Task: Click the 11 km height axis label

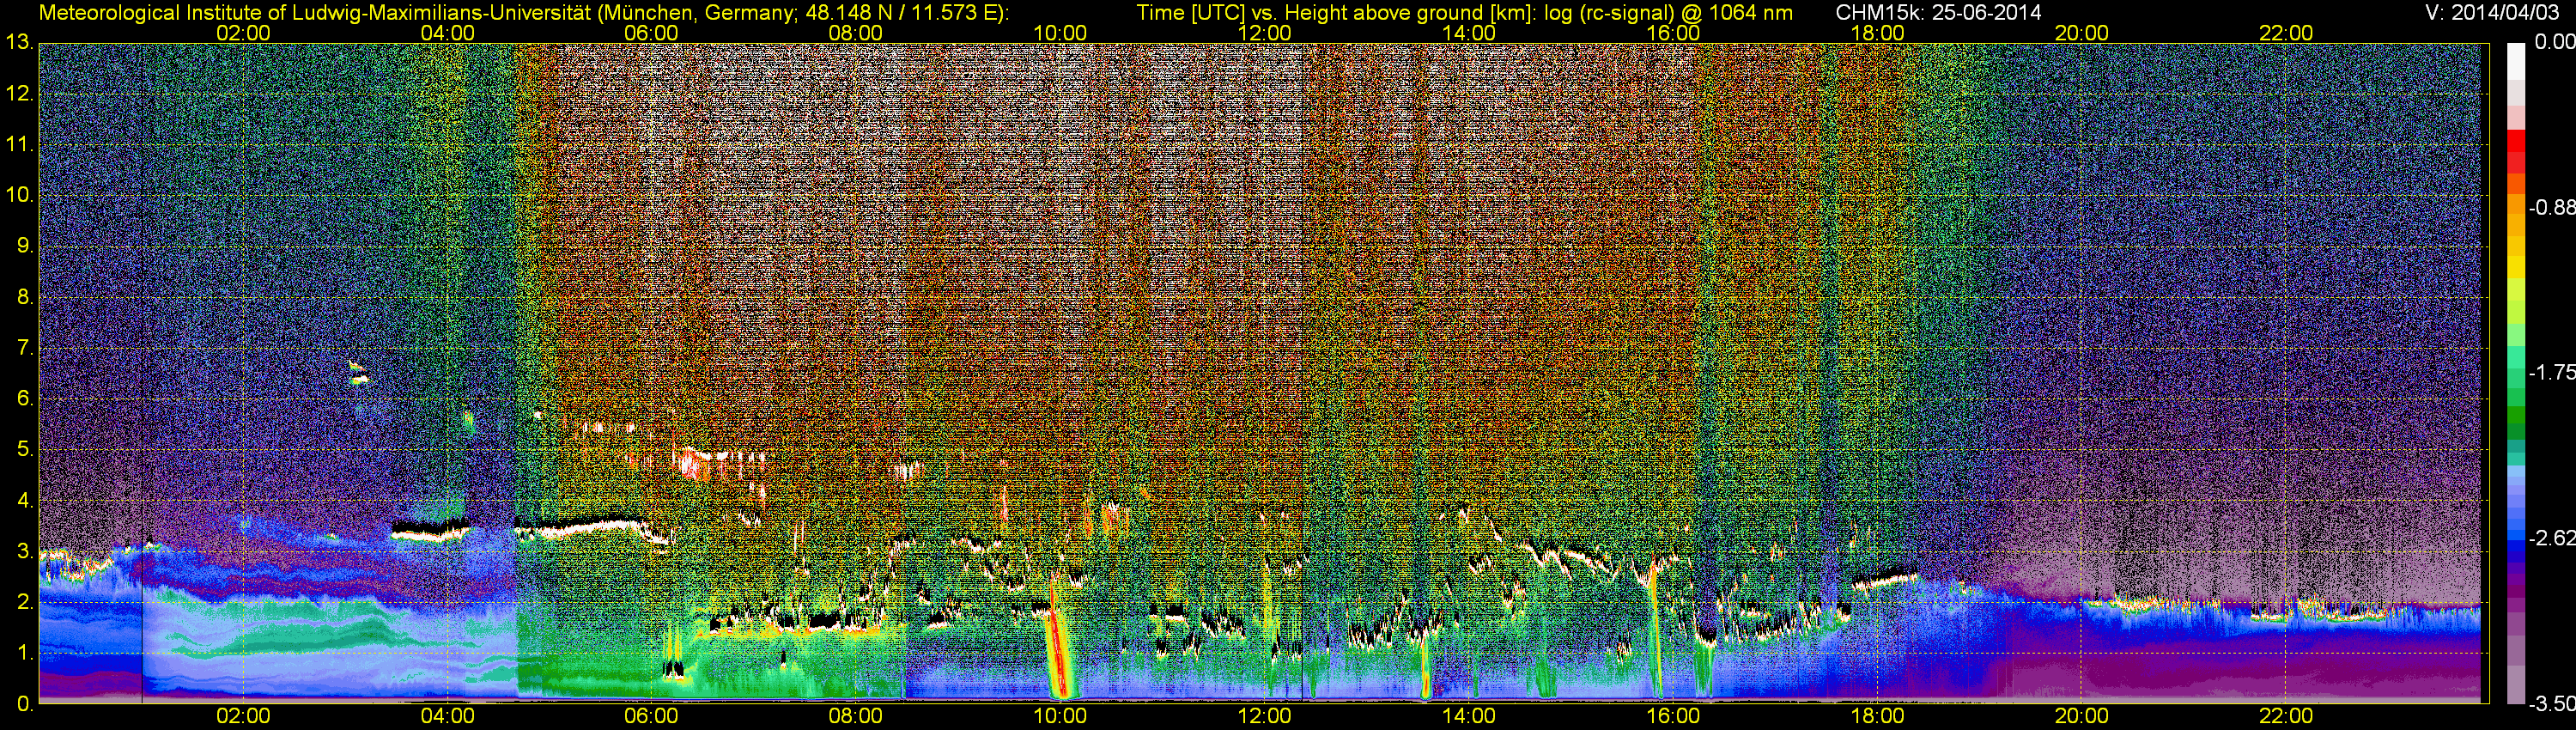Action: 19,145
